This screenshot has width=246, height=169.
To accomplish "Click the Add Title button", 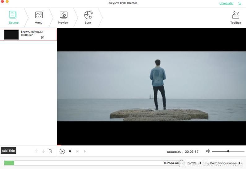I will tap(8, 150).
